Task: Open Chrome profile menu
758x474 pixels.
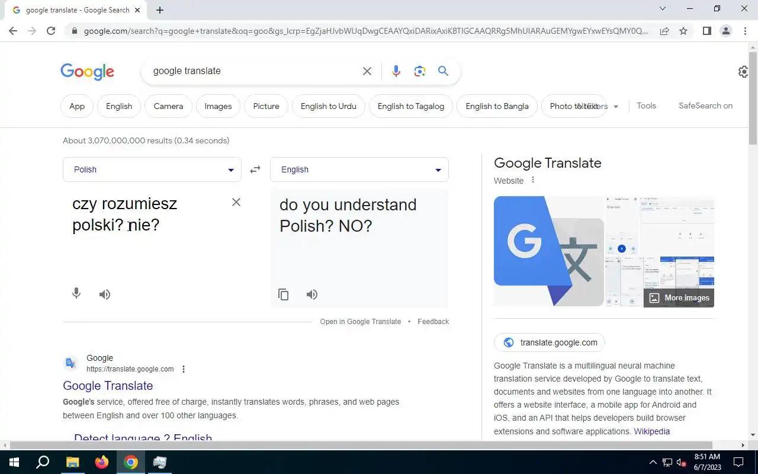Action: (x=725, y=31)
